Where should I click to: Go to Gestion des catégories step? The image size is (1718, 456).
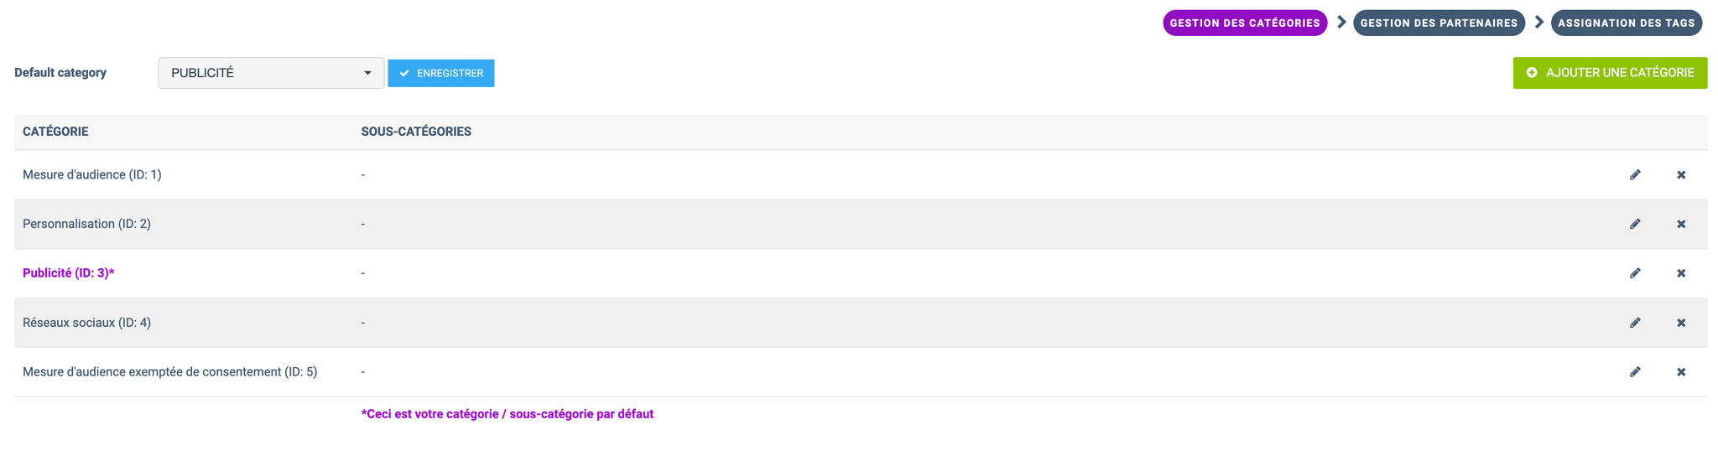point(1245,23)
